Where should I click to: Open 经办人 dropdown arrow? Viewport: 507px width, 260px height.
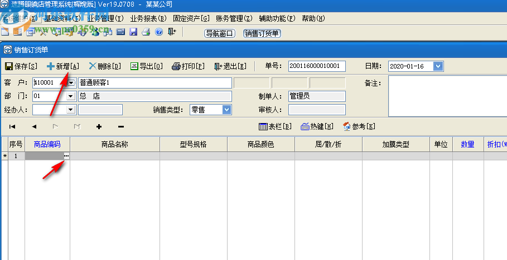click(71, 110)
